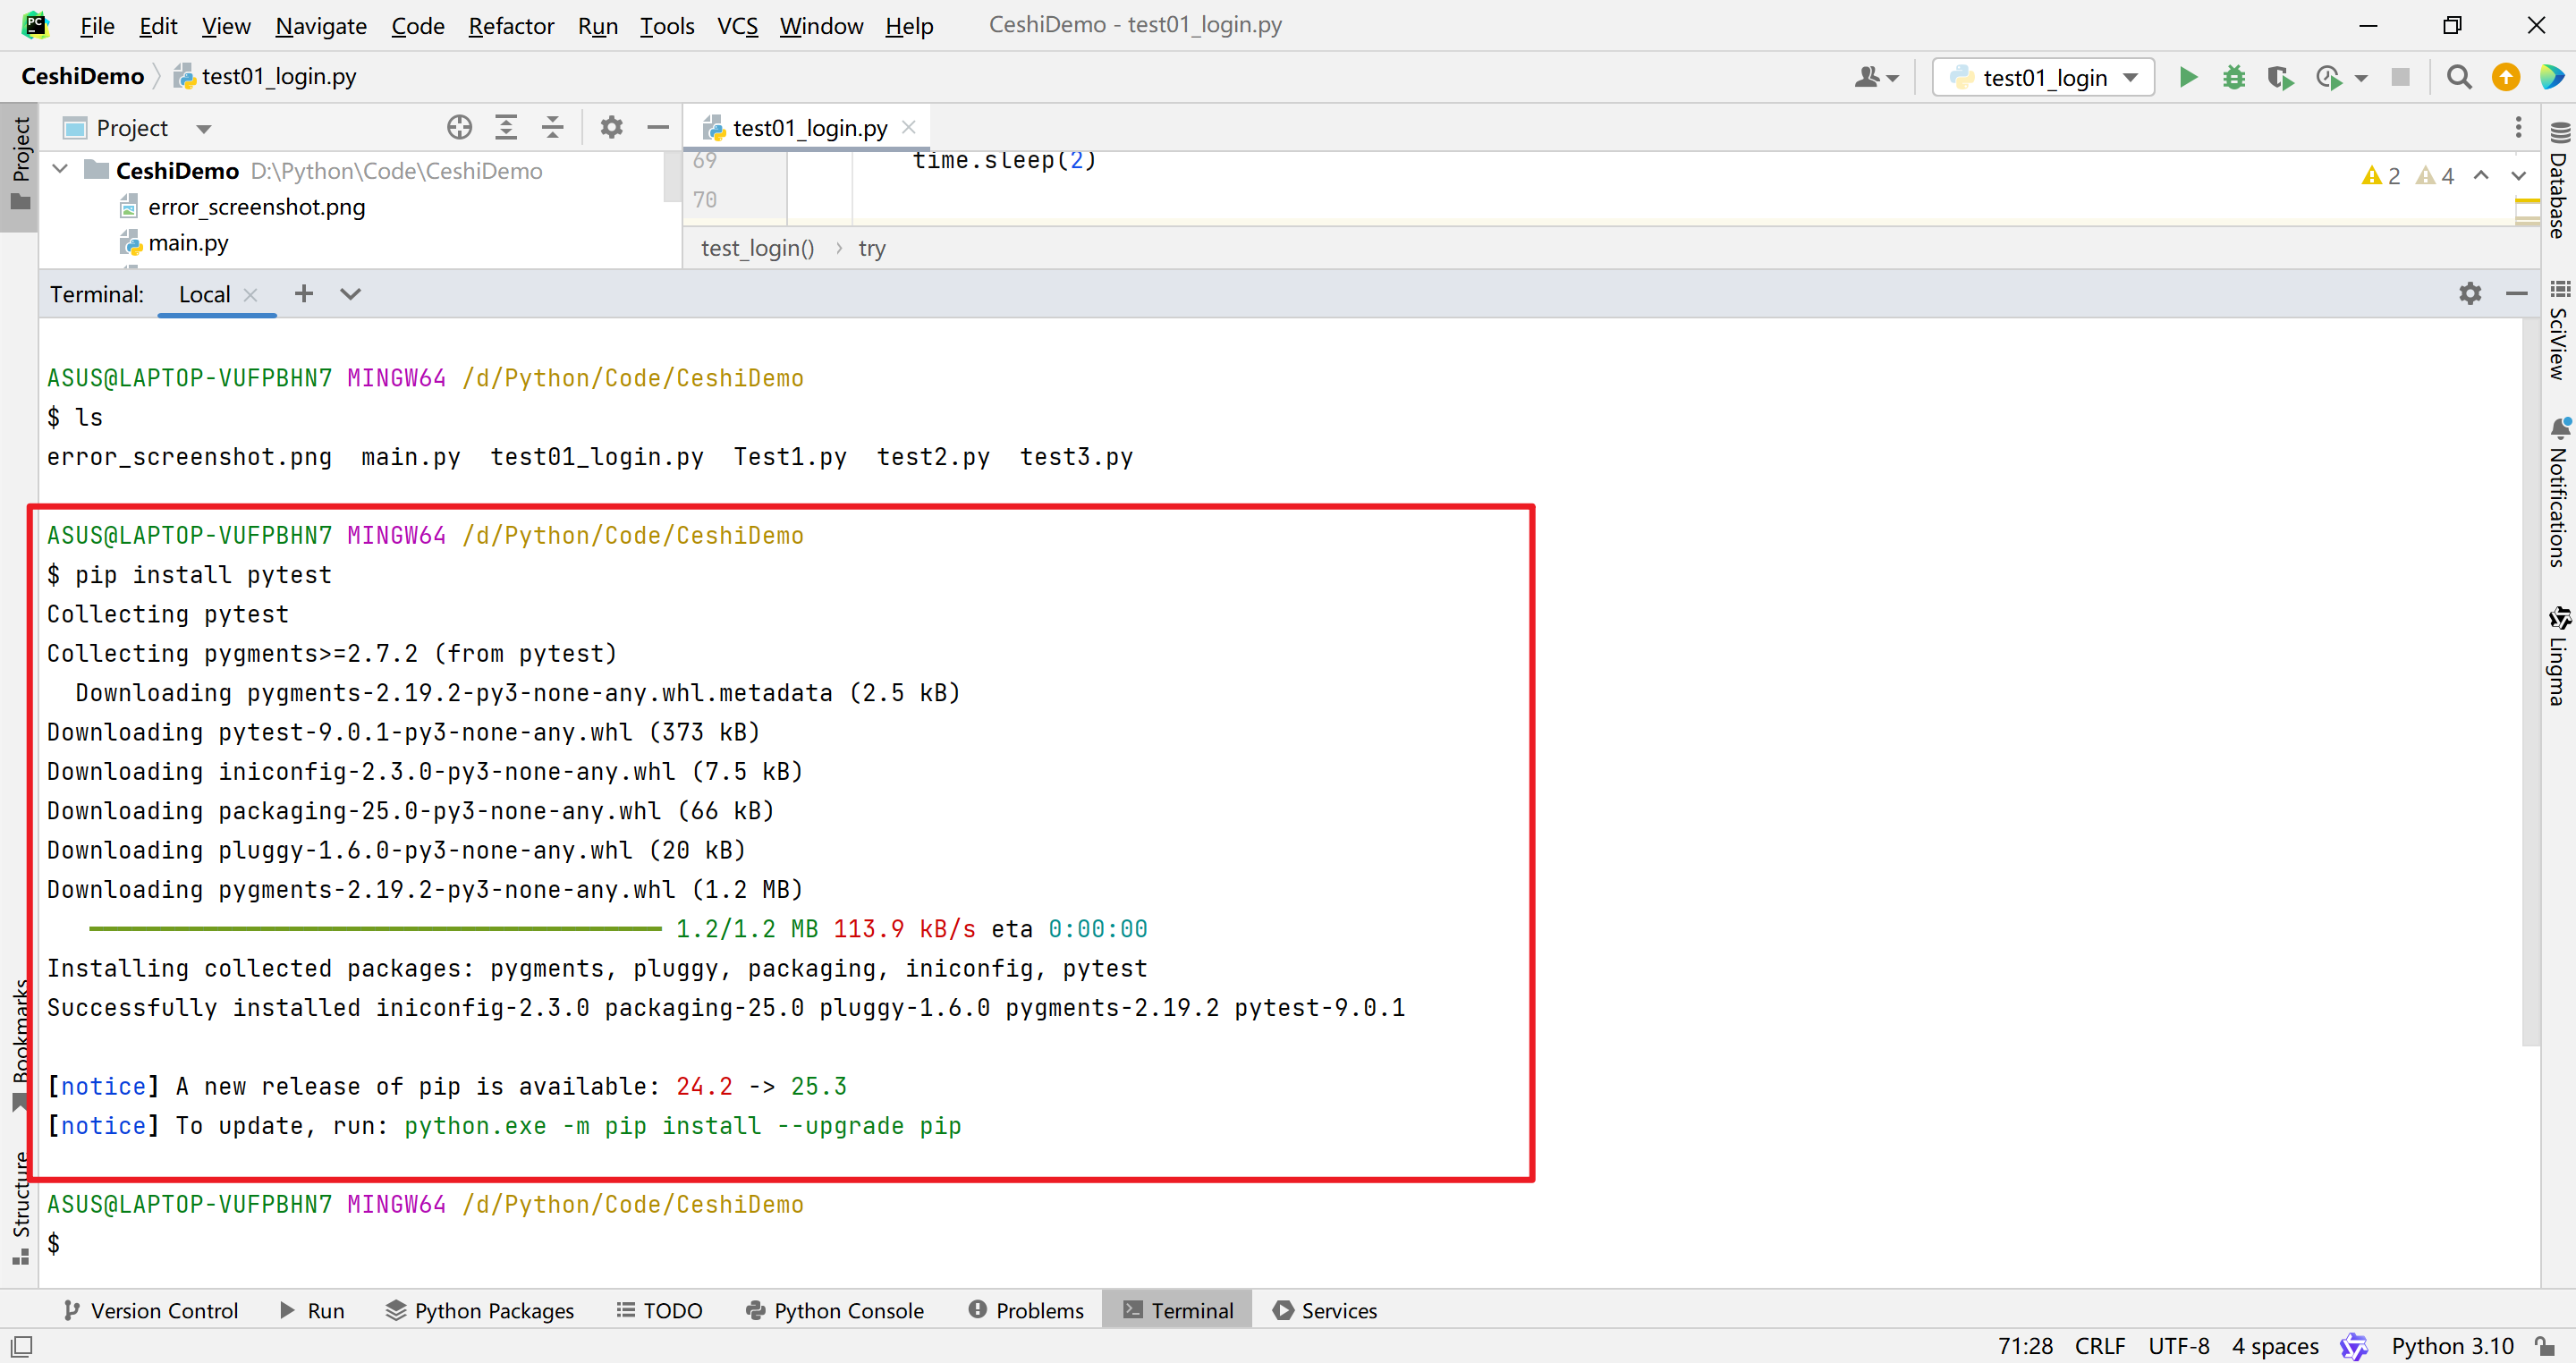
Task: Open the VCS menu
Action: click(738, 25)
